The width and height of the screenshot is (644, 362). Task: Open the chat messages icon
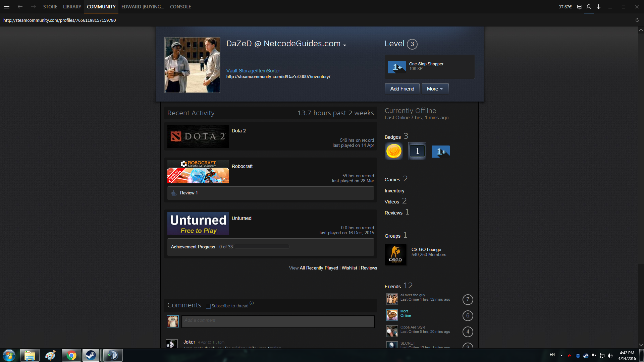(579, 7)
